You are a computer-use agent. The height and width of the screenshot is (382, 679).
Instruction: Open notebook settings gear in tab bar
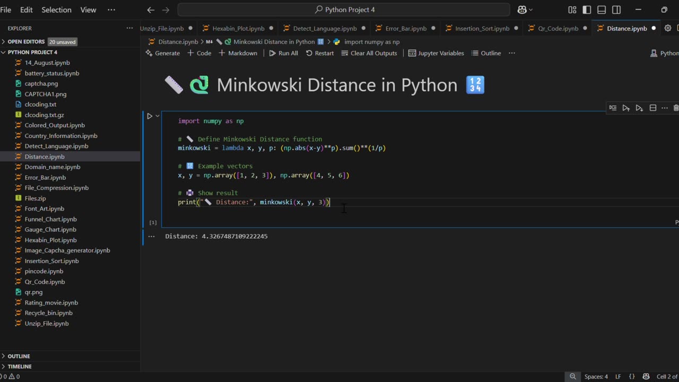point(667,28)
